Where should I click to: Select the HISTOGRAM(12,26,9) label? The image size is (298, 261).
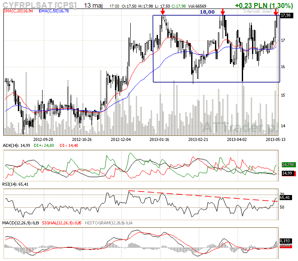pyautogui.click(x=109, y=223)
